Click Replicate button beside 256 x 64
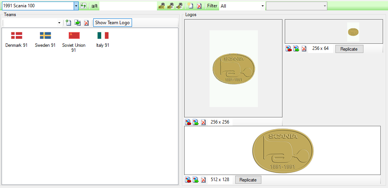Viewport: 388px width, 188px height. point(349,49)
